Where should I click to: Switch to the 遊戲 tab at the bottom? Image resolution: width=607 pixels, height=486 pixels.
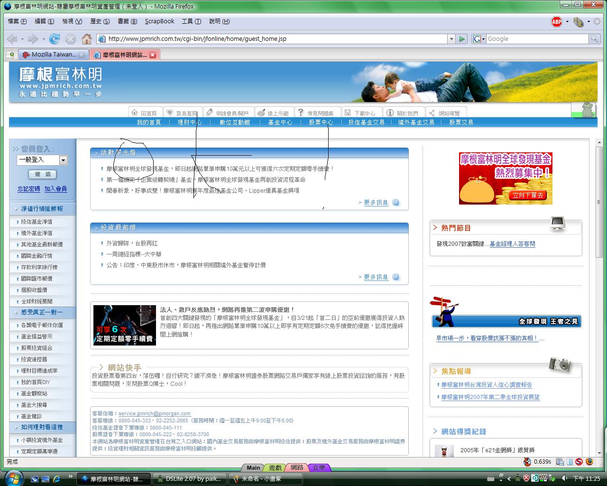[x=275, y=468]
